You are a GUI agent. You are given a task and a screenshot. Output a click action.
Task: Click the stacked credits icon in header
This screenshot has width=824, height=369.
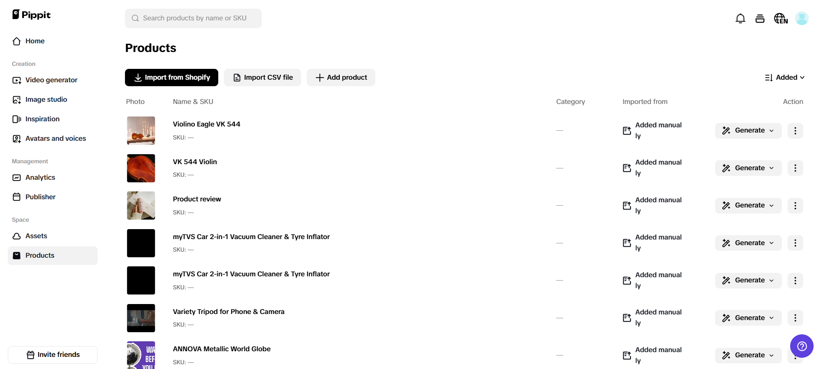pyautogui.click(x=760, y=19)
